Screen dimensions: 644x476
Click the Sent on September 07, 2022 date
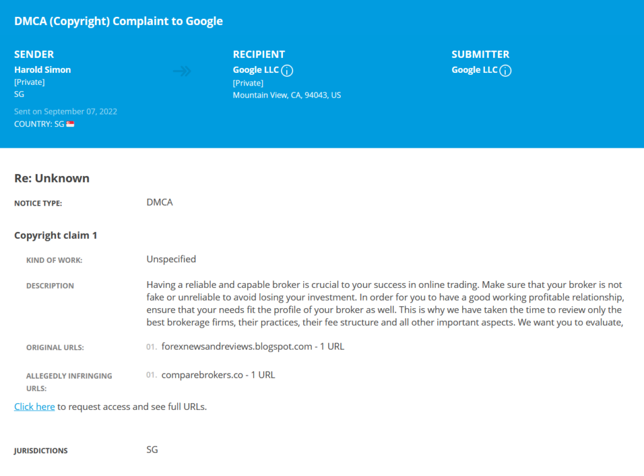click(x=65, y=111)
